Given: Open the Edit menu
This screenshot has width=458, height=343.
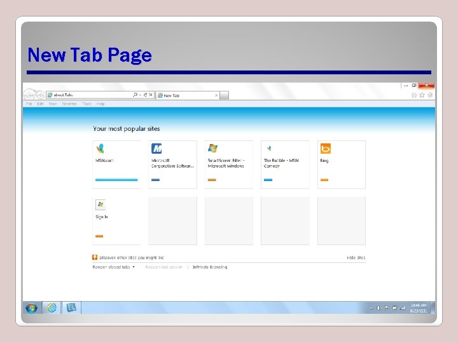Looking at the screenshot, I should 40,104.
